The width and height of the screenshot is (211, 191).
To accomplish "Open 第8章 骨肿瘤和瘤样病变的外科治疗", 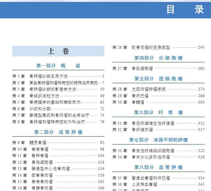I will tap(58, 122).
